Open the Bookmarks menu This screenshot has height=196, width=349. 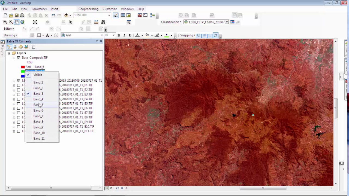[39, 9]
